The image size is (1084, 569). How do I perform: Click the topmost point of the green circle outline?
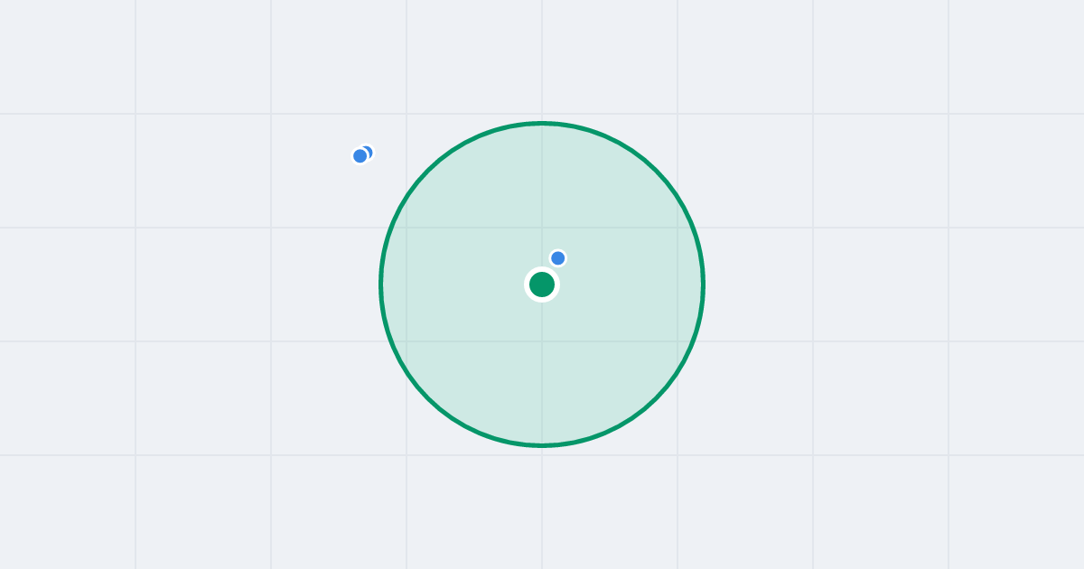(542, 123)
